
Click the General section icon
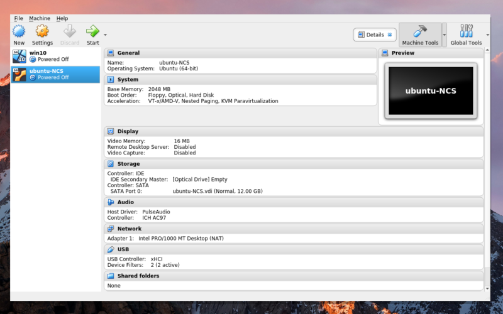pos(111,53)
